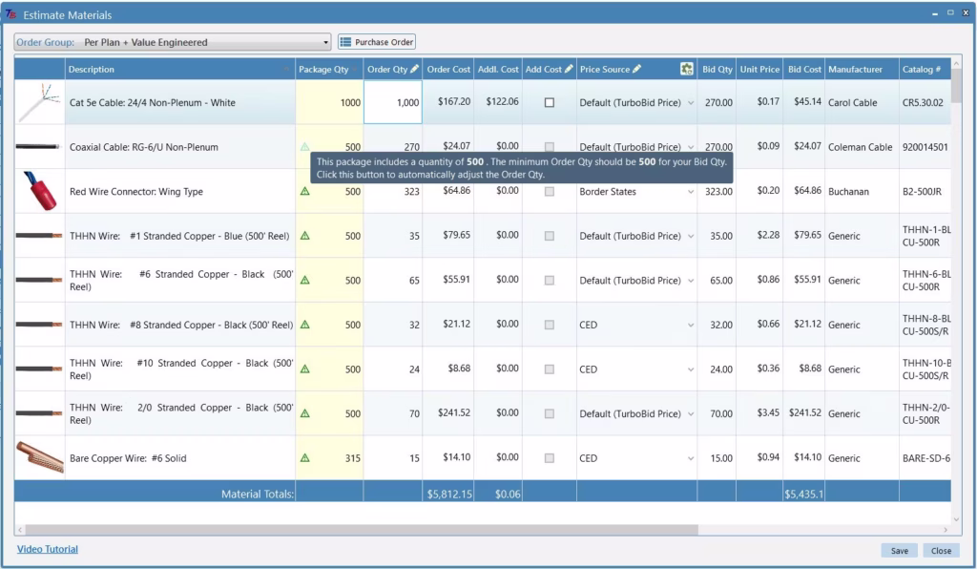Click the warning triangle for THHN #10 Black wire
977x569 pixels.
[x=304, y=369]
